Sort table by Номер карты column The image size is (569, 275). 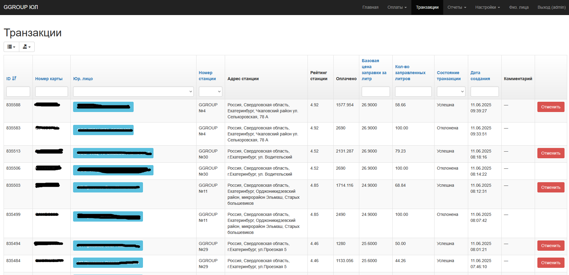click(49, 79)
